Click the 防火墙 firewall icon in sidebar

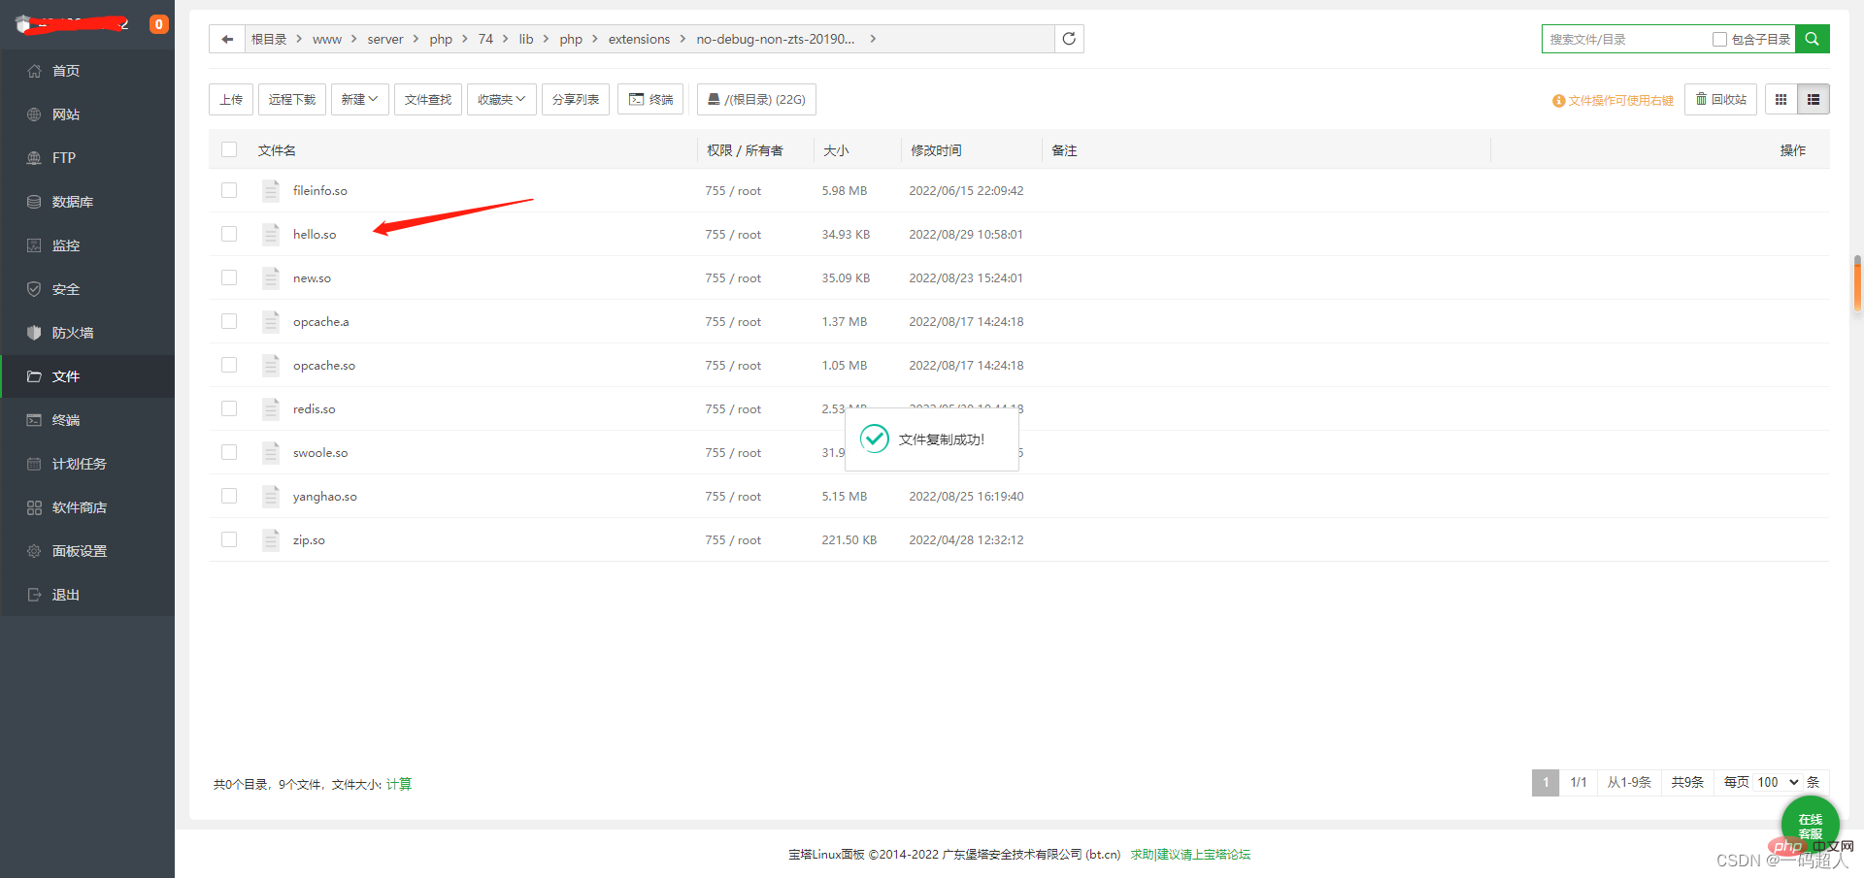click(x=34, y=333)
